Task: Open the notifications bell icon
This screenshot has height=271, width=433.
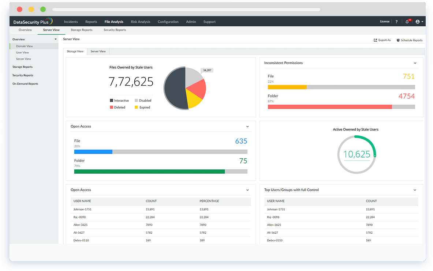Action: [x=407, y=22]
